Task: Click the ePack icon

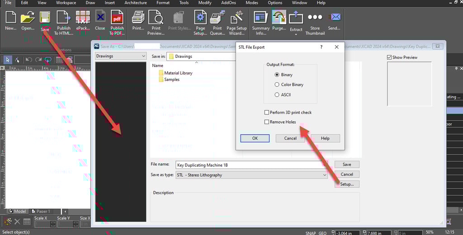Action: click(83, 17)
